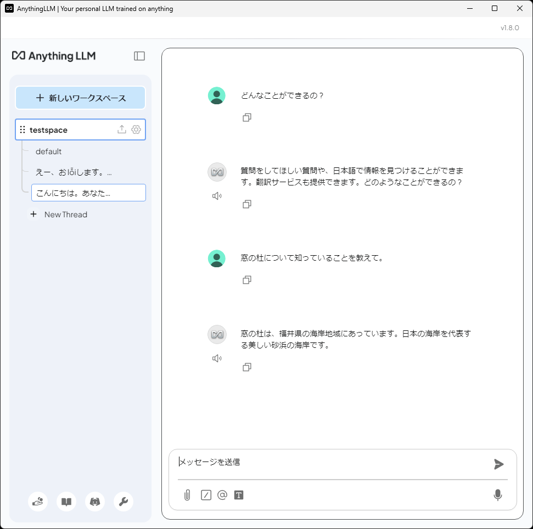The image size is (533, 529).
Task: Adjust text size with the T icon
Action: [239, 495]
